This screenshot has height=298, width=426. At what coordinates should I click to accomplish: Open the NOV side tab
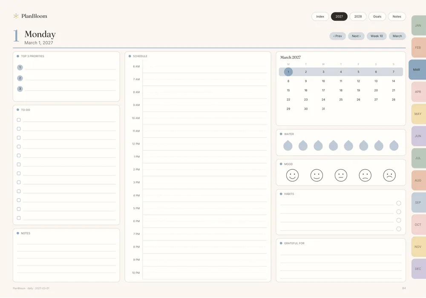tap(419, 247)
